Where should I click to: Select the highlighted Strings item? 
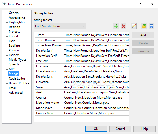14,74
